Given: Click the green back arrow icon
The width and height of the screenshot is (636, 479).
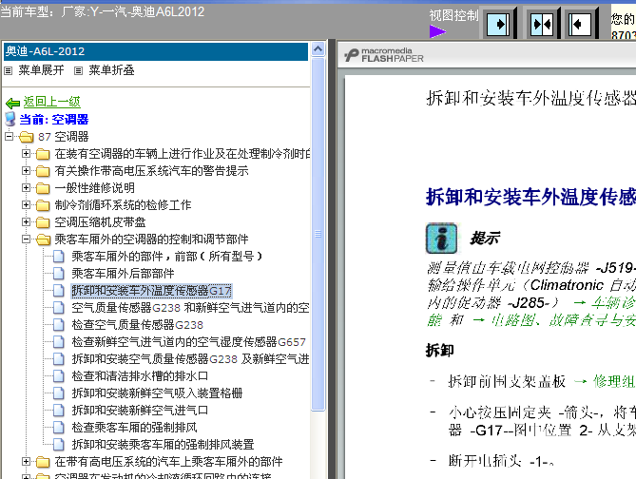Looking at the screenshot, I should (13, 103).
